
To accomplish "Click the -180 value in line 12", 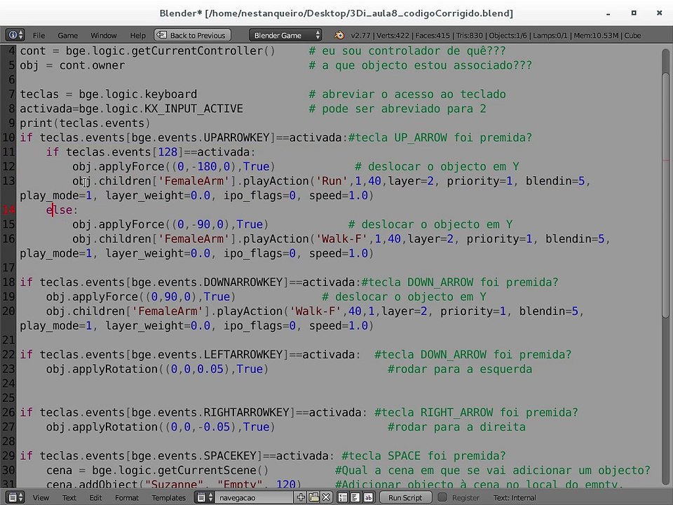I will click(x=203, y=167).
